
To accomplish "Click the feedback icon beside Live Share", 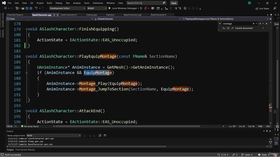I will pos(275,8).
